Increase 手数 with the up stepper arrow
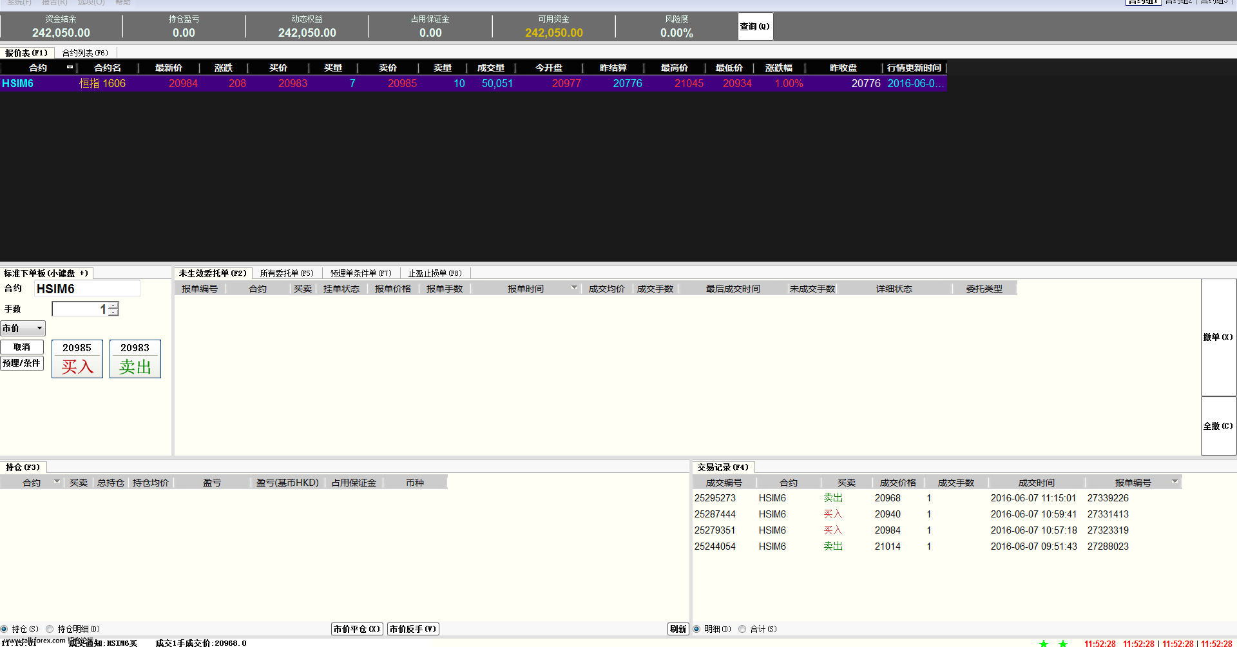1237x647 pixels. (113, 306)
